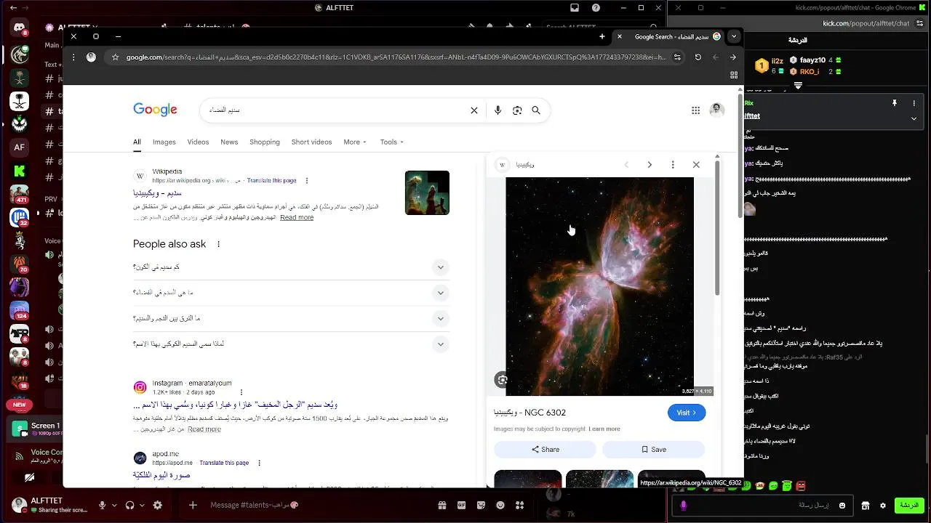Click the green chat send button in Kick
Viewport: 931px width, 523px height.
click(908, 506)
